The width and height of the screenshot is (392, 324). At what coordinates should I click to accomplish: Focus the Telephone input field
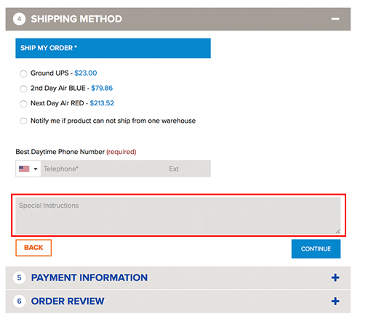103,169
